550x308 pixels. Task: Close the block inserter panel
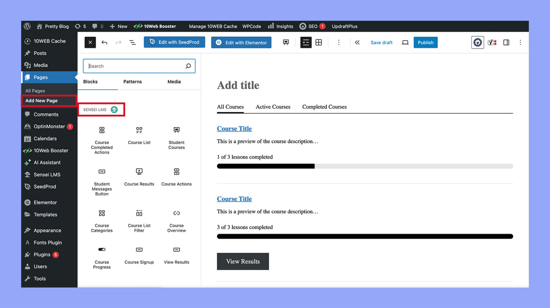pos(90,42)
